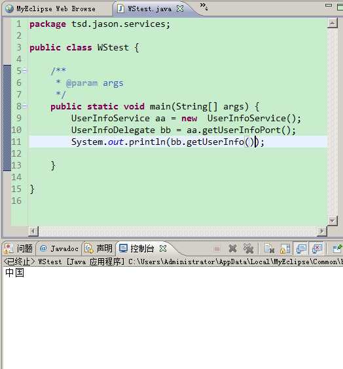Click Remove All Terminated Launches double-X icon

click(x=248, y=248)
